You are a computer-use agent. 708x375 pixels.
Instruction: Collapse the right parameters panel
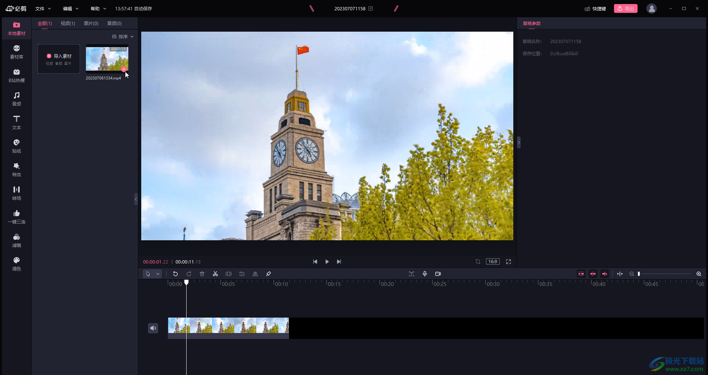(519, 142)
